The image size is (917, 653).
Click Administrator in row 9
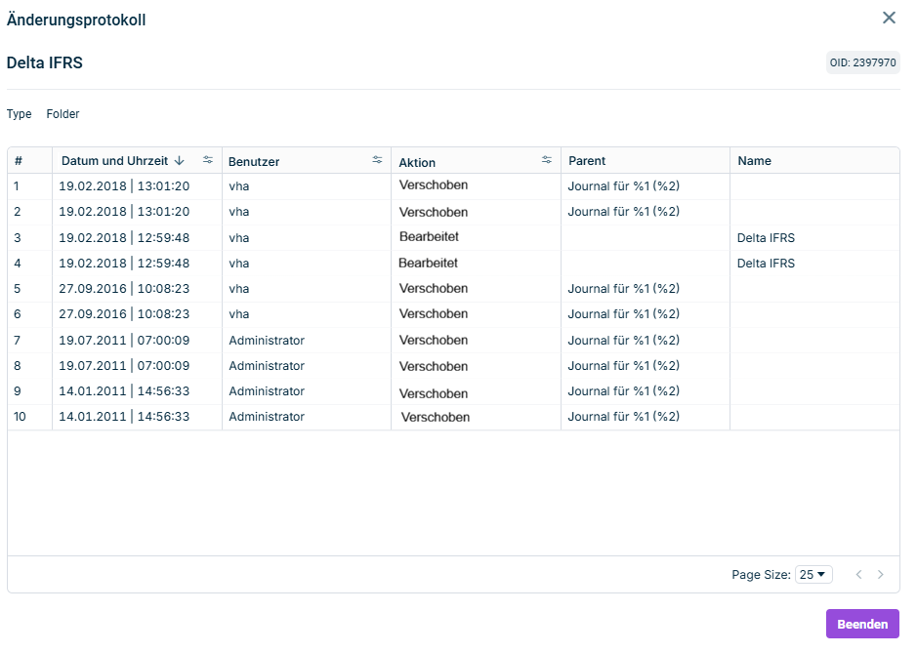tap(267, 391)
